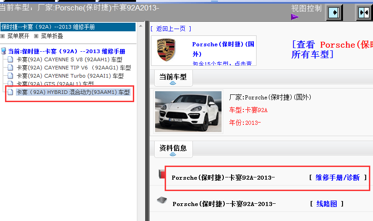Open 卡宴(92A) CAYENNE S V8 (92AAH1) 车型
Viewport: 373px width, 221px height.
pos(70,59)
